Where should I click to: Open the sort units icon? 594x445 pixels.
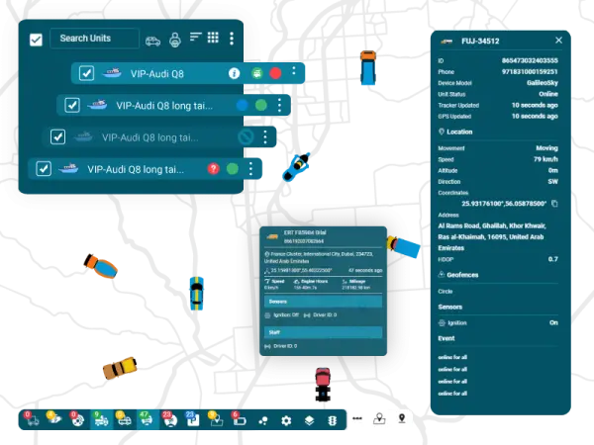pyautogui.click(x=195, y=38)
